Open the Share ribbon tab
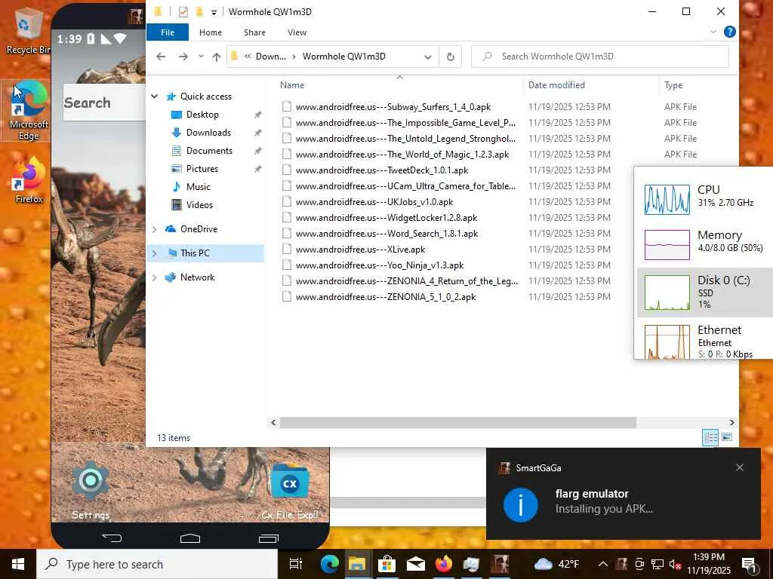This screenshot has width=773, height=579. point(254,32)
